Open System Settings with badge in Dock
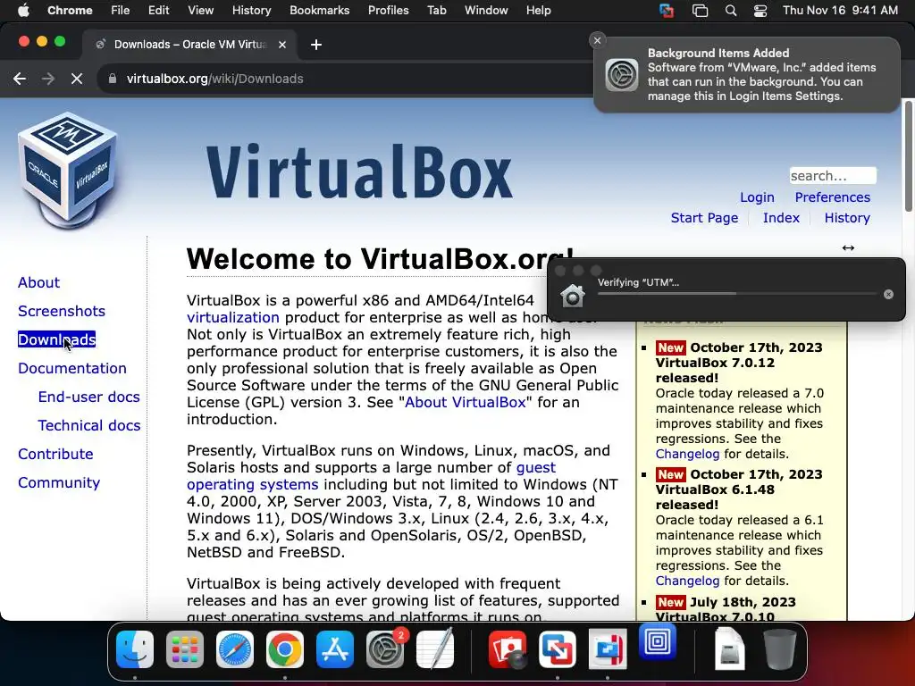 pyautogui.click(x=385, y=649)
